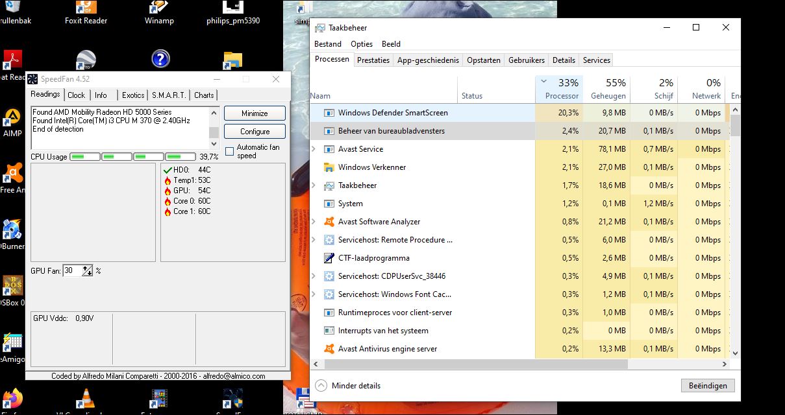The width and height of the screenshot is (785, 415).
Task: Enable Automatic fan speed checkbox
Action: click(229, 152)
